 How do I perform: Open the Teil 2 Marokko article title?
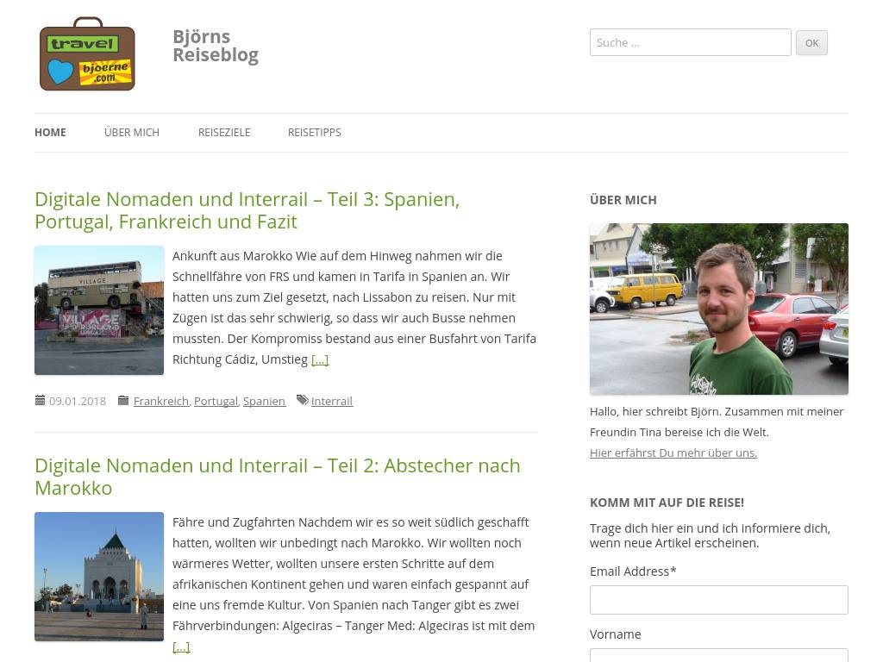(278, 477)
